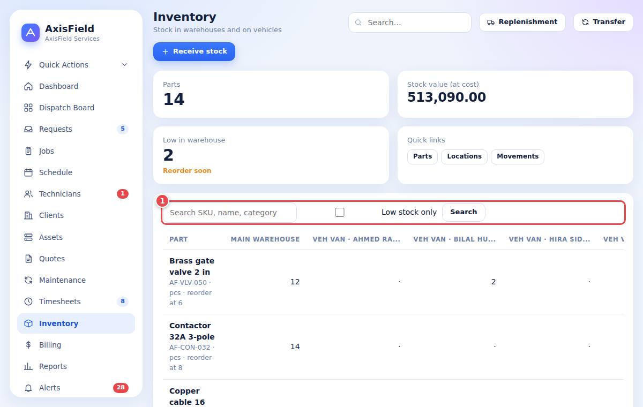Viewport: 643px width, 407px height.
Task: Click the Requests inbox icon
Action: click(28, 129)
